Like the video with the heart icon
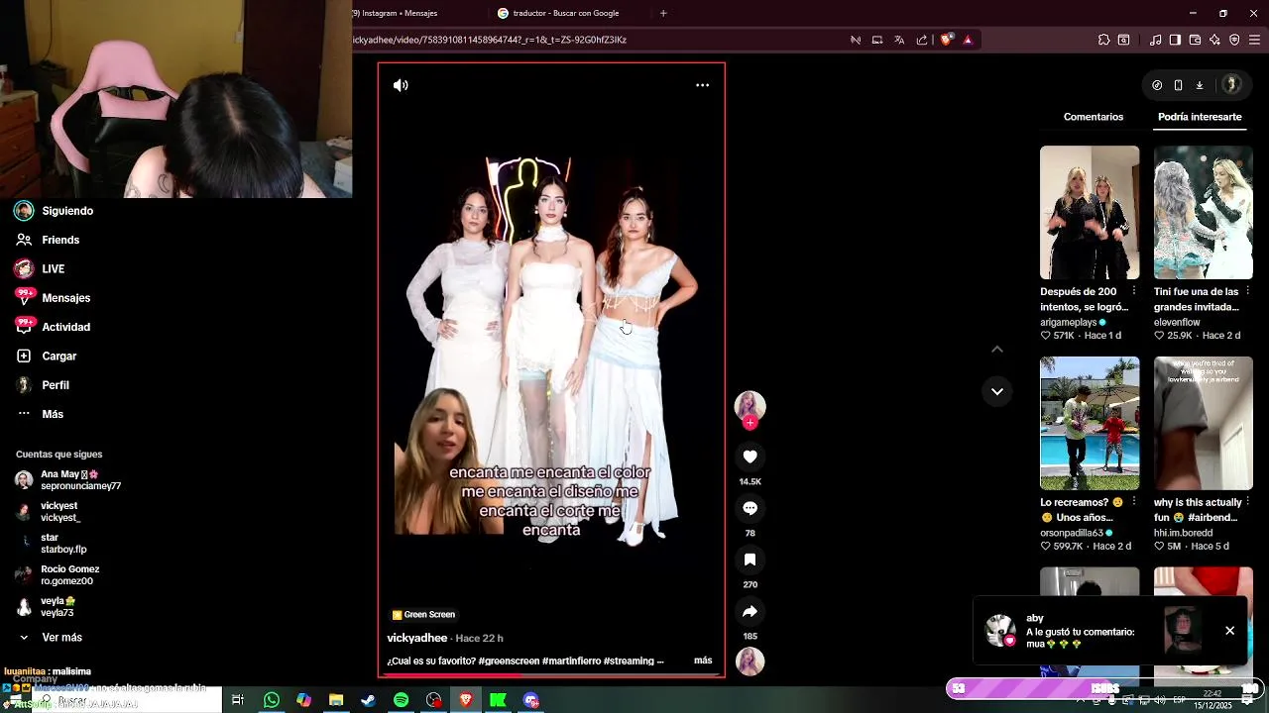Screen dimensions: 1269x713 coord(750,457)
